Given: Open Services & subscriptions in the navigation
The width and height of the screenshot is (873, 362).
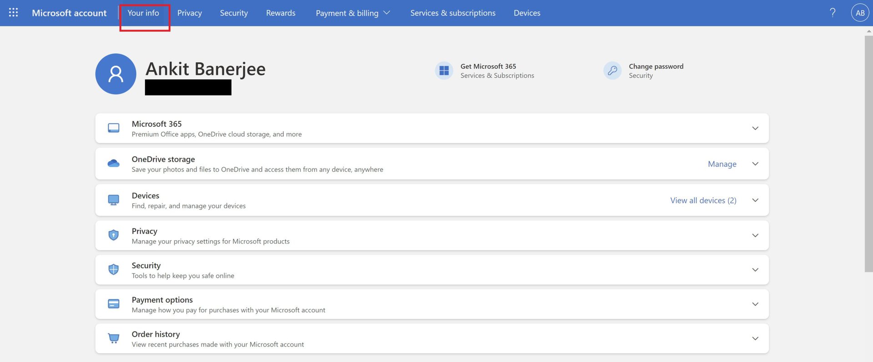Looking at the screenshot, I should [453, 13].
